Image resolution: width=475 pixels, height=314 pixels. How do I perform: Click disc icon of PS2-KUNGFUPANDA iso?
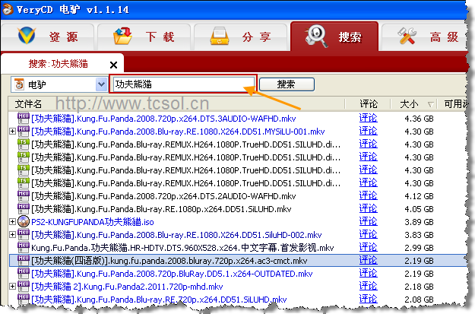[24, 221]
